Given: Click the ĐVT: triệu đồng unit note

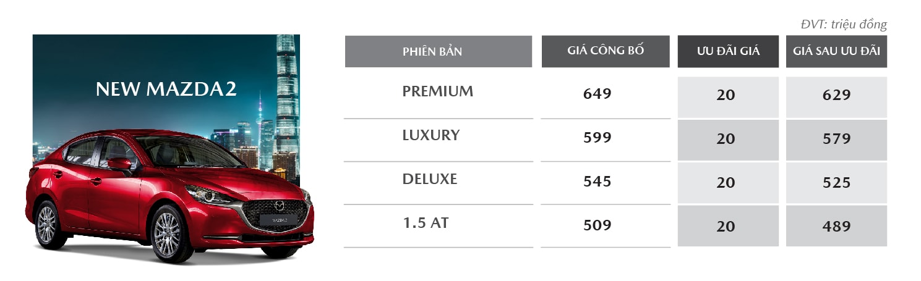Looking at the screenshot, I should (x=844, y=25).
